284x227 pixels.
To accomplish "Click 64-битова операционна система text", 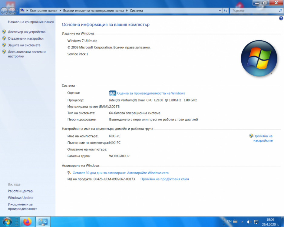I will [x=134, y=113].
